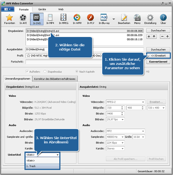Image resolution: width=173 pixels, height=175 pixels.
Task: Click the download arrow title bar icon
Action: [163, 3]
